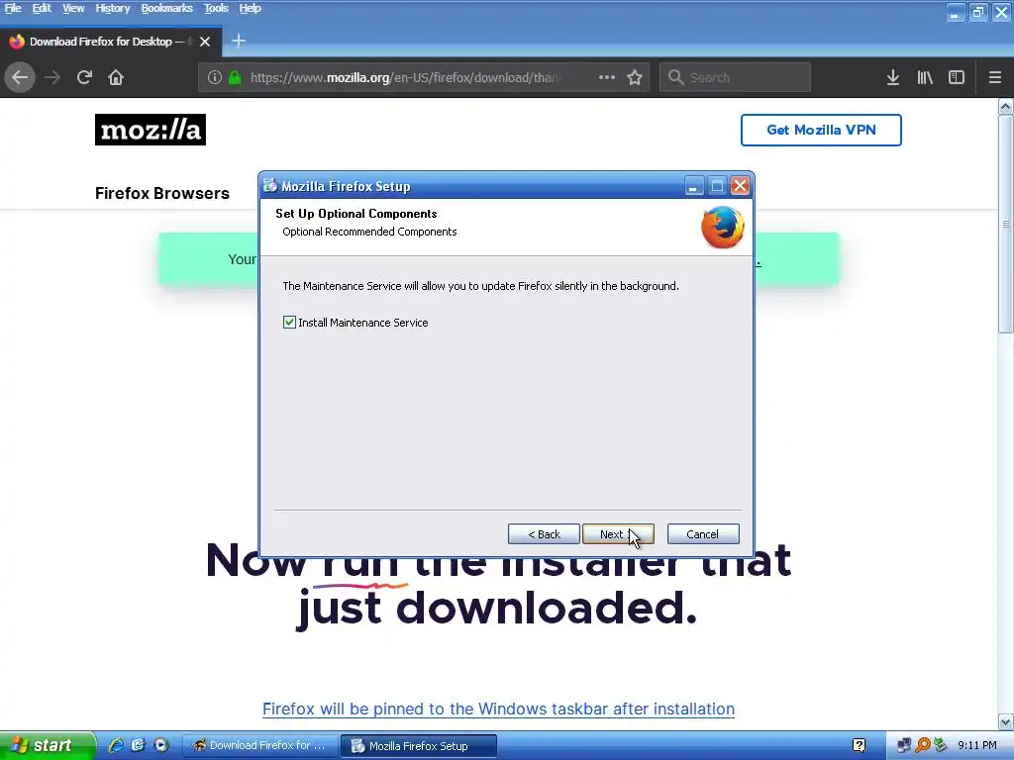Image resolution: width=1014 pixels, height=760 pixels.
Task: Open the Help menu
Action: 250,8
